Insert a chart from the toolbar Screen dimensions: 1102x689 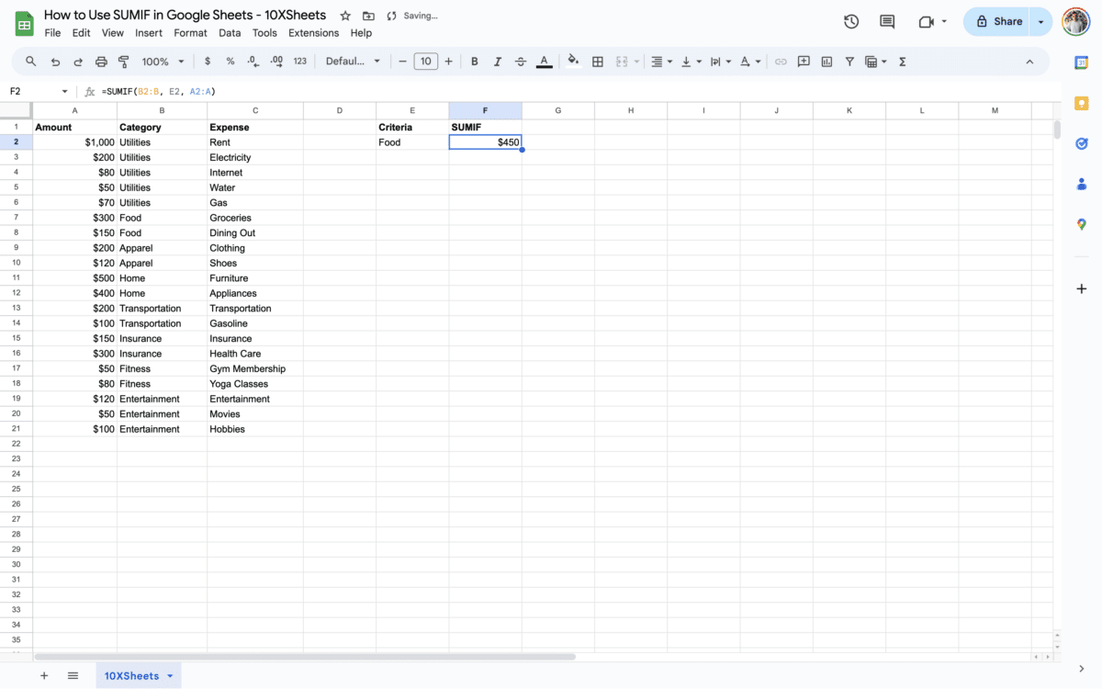tap(826, 61)
